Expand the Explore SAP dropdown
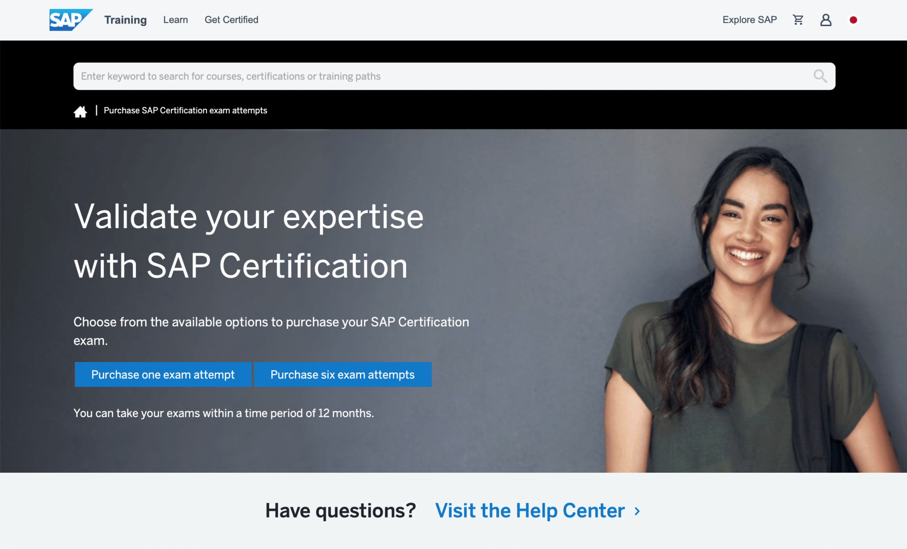 (x=749, y=19)
